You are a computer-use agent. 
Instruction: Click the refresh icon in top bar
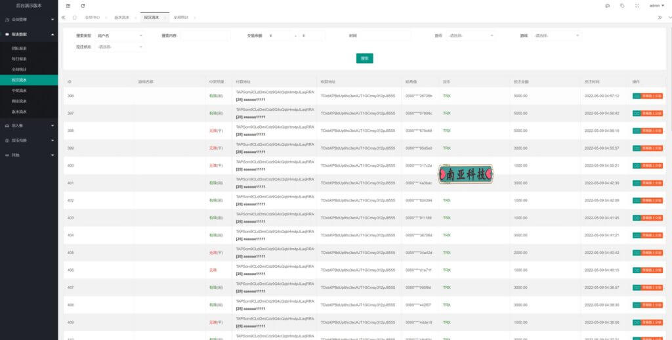[x=83, y=6]
